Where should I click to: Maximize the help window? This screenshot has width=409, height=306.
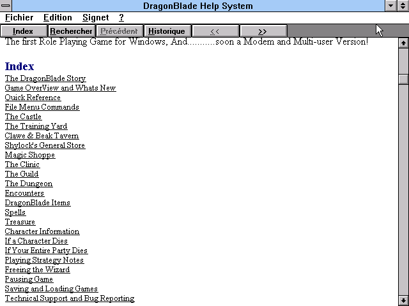(x=403, y=6)
